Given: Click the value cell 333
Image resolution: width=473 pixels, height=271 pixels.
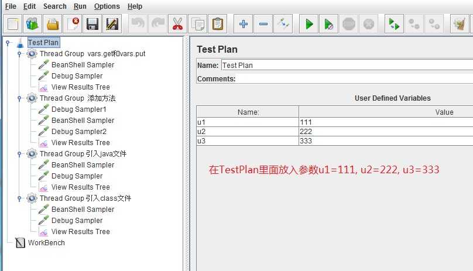Looking at the screenshot, I should click(x=386, y=141).
